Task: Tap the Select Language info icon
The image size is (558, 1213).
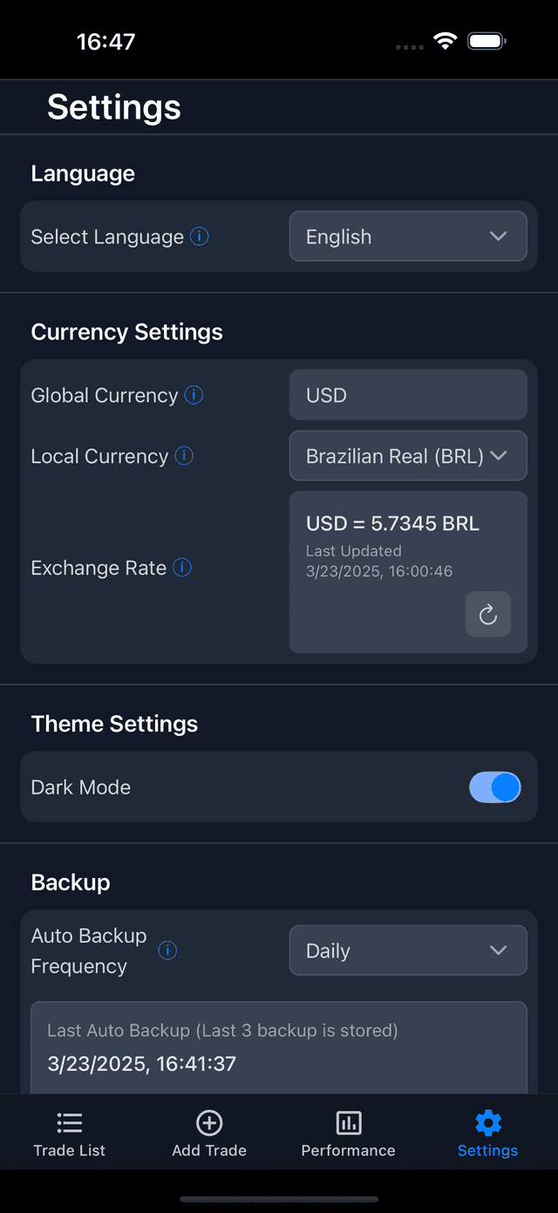Action: [199, 235]
